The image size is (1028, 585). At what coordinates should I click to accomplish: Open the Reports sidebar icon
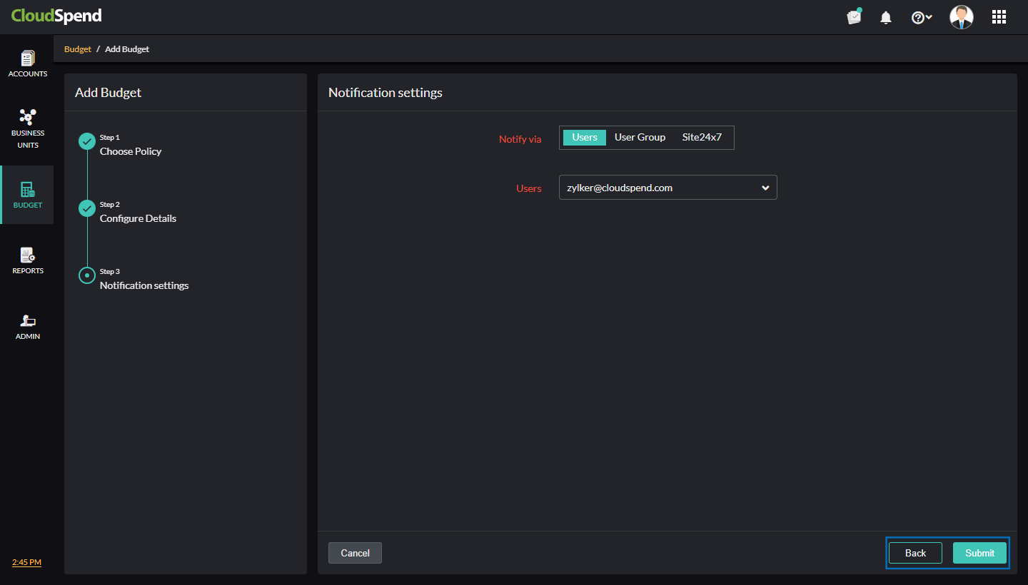click(x=28, y=255)
